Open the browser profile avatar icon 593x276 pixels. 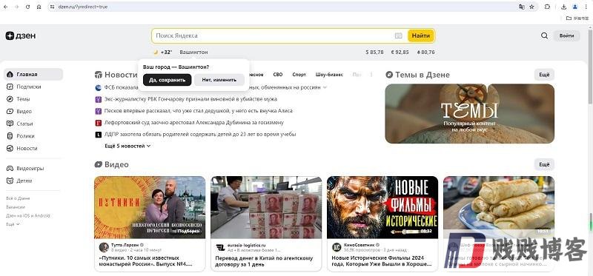575,7
